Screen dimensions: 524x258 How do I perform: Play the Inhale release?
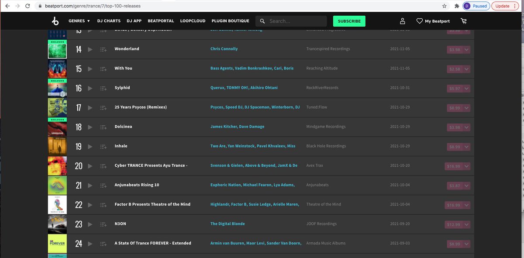90,147
